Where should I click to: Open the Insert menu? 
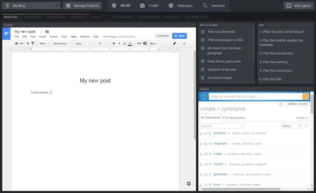[x=42, y=36]
